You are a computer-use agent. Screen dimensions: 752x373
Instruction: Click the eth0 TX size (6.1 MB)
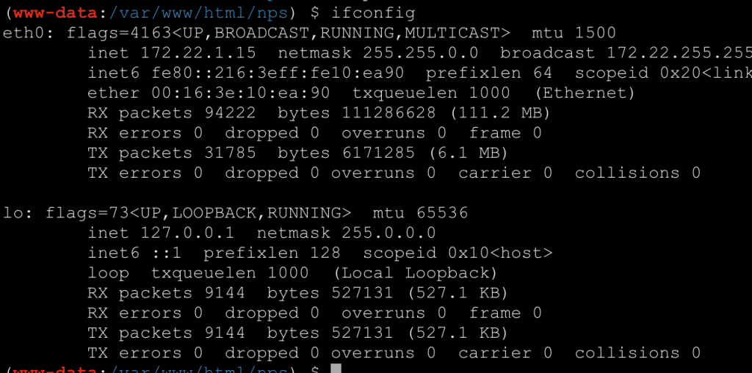pyautogui.click(x=467, y=153)
